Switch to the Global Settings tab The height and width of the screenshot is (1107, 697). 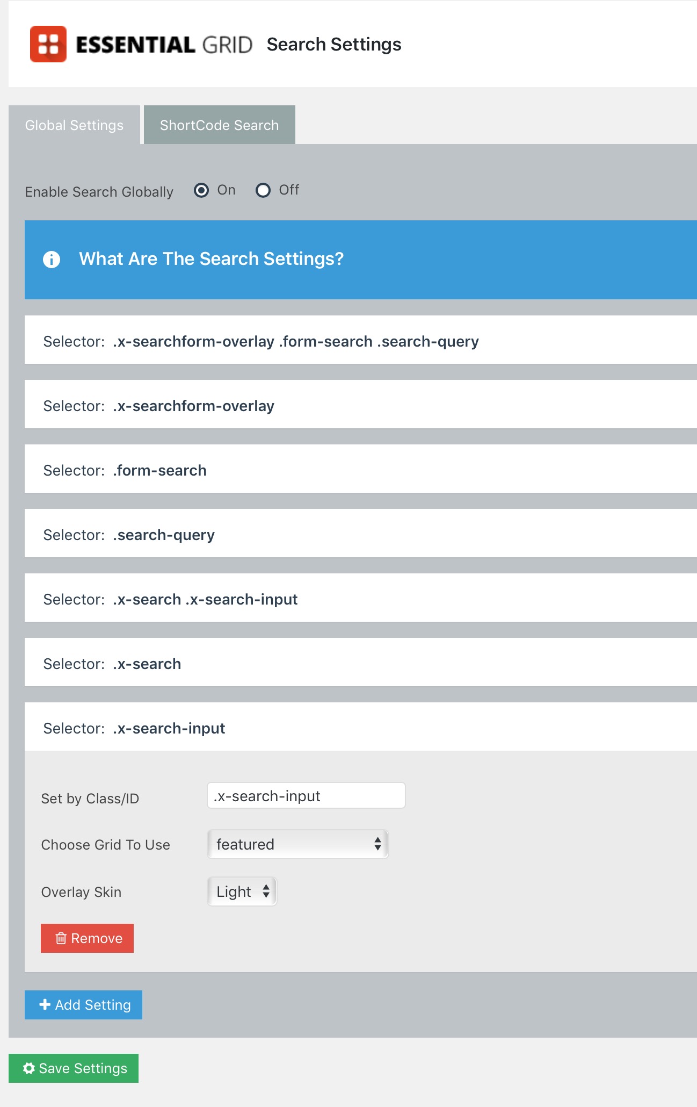[74, 125]
